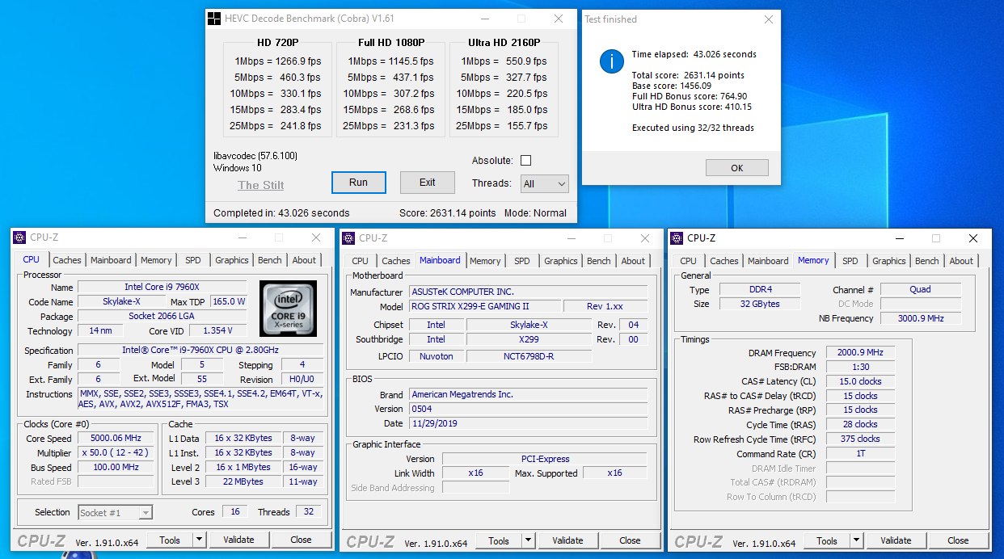Click the Full HD 1080P 25Mbps 231.3 fps result

click(388, 126)
